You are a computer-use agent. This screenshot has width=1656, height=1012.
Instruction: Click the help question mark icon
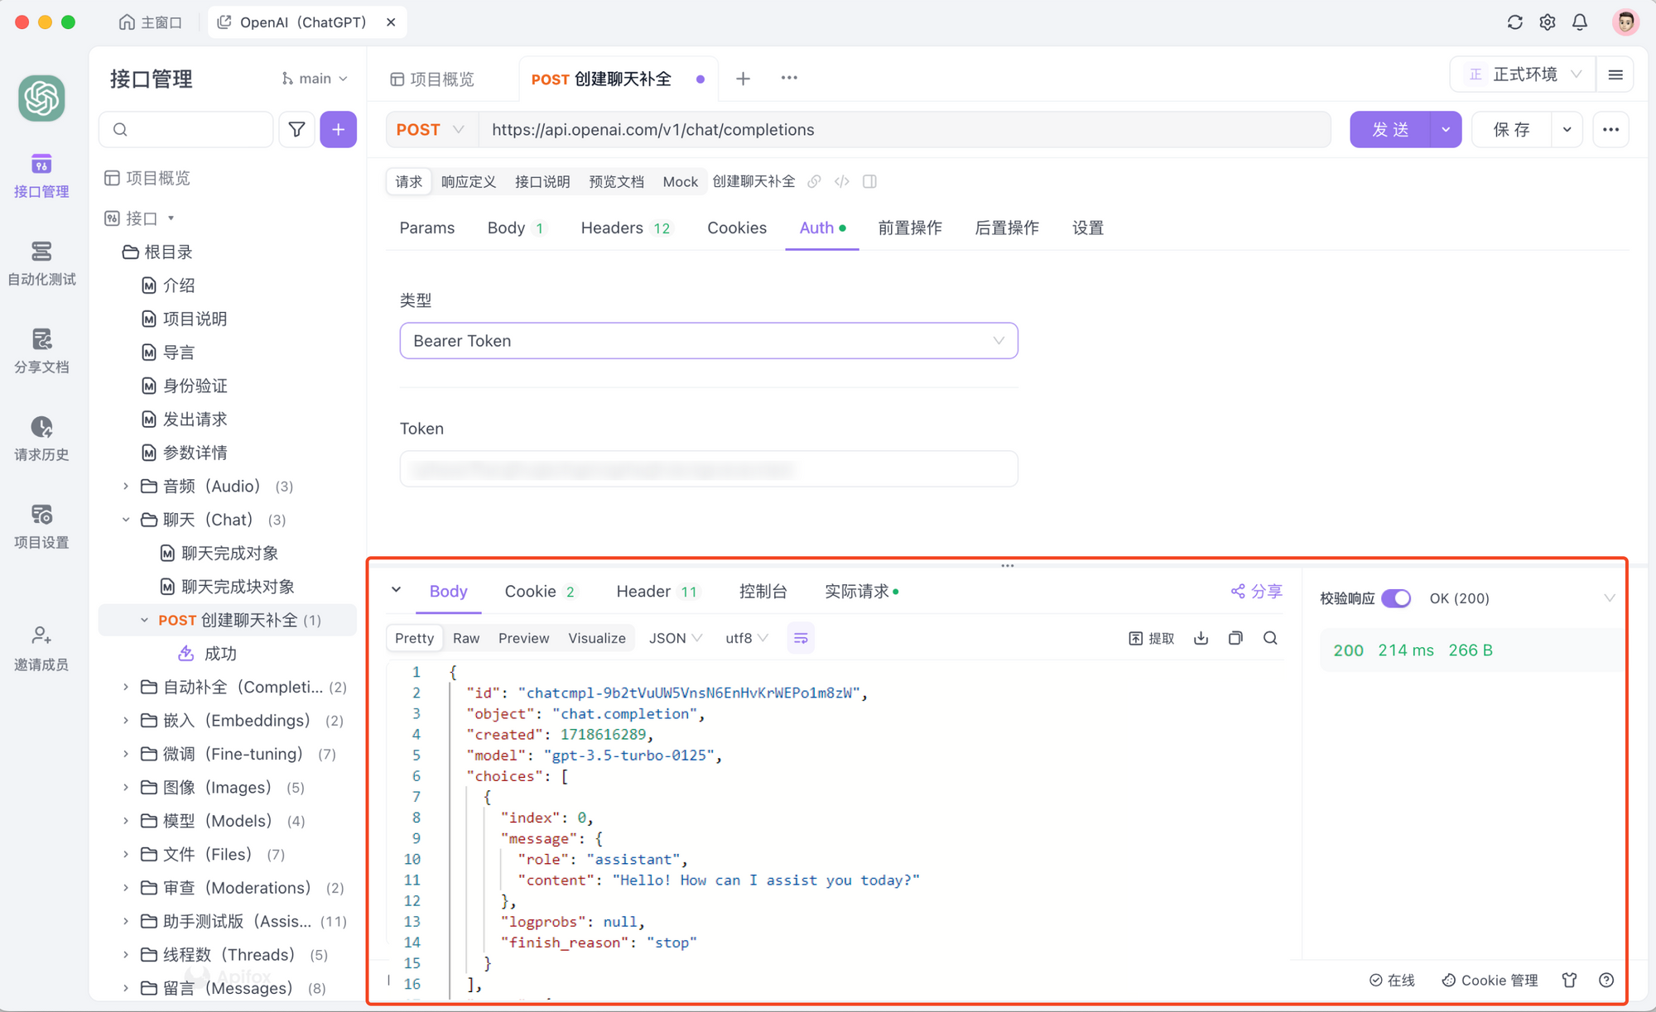tap(1606, 980)
